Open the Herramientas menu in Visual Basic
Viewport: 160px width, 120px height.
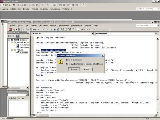(63, 25)
